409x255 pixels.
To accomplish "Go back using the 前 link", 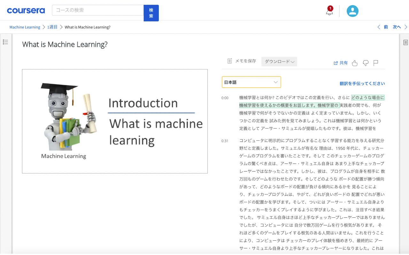I will coord(385,27).
